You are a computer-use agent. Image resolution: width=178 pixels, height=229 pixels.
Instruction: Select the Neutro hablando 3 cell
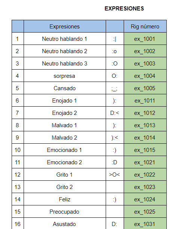coord(65,63)
